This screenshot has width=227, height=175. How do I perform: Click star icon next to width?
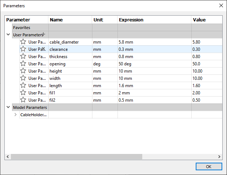pos(23,78)
